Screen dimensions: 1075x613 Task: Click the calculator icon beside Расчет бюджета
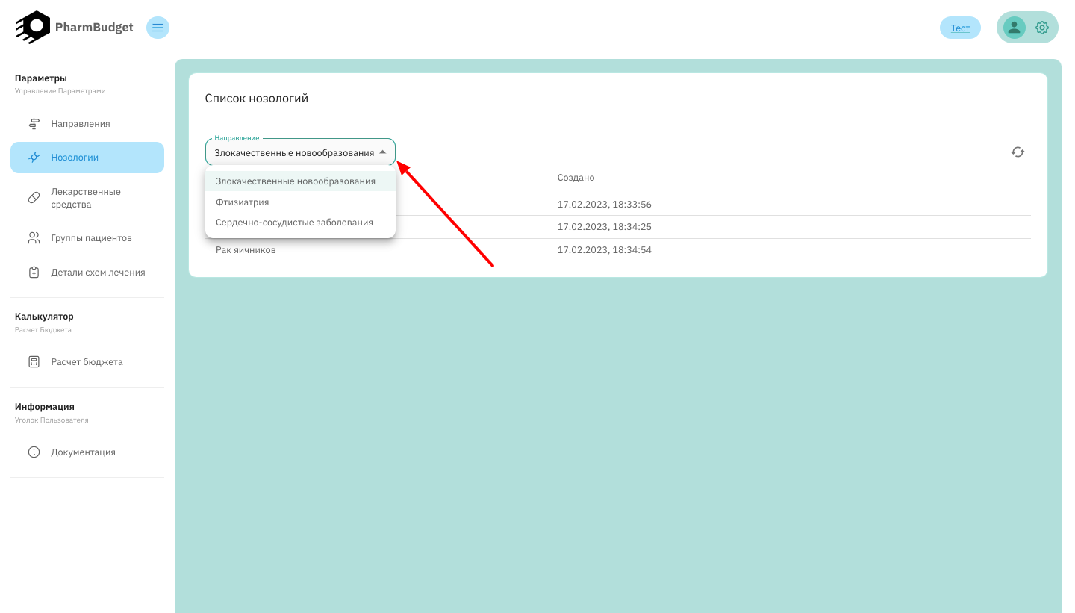pyautogui.click(x=34, y=362)
